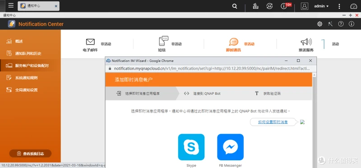Click the 非活动 status next to 短信
The height and width of the screenshot is (168, 361).
coord(176,44)
